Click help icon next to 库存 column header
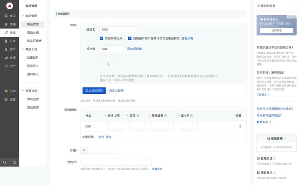 (x=138, y=116)
